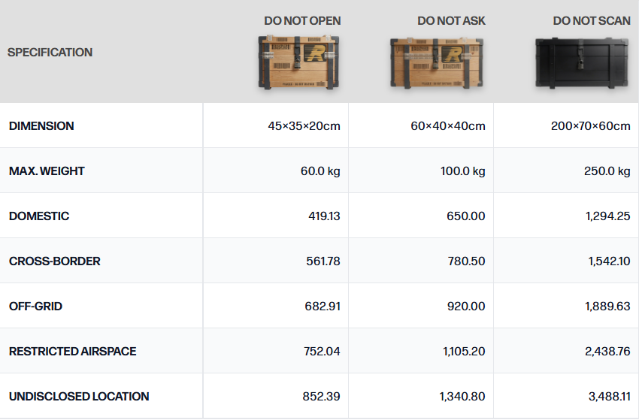The width and height of the screenshot is (639, 420).
Task: Select the DO NOT OPEN column header
Action: point(302,21)
